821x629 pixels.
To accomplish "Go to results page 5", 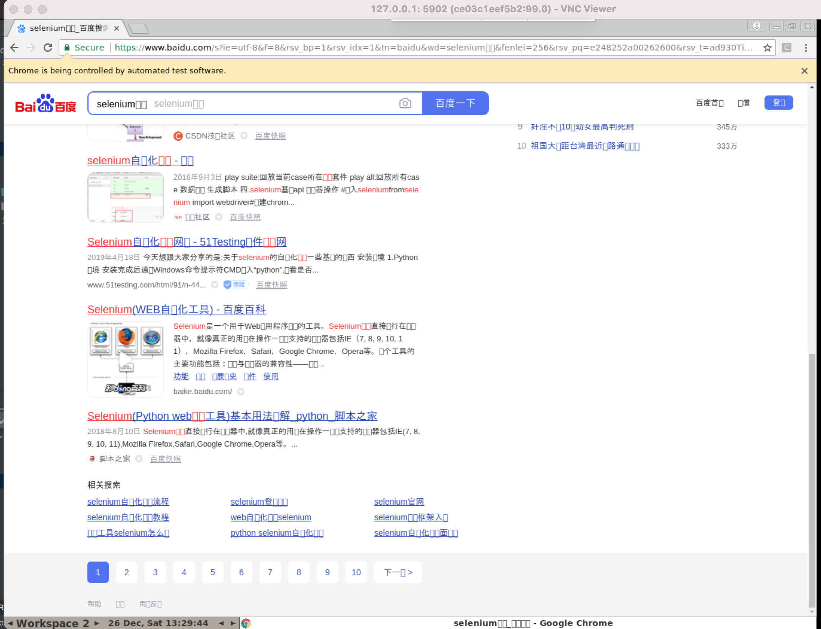I will tap(212, 572).
